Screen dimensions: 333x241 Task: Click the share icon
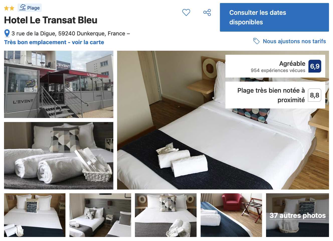(207, 12)
